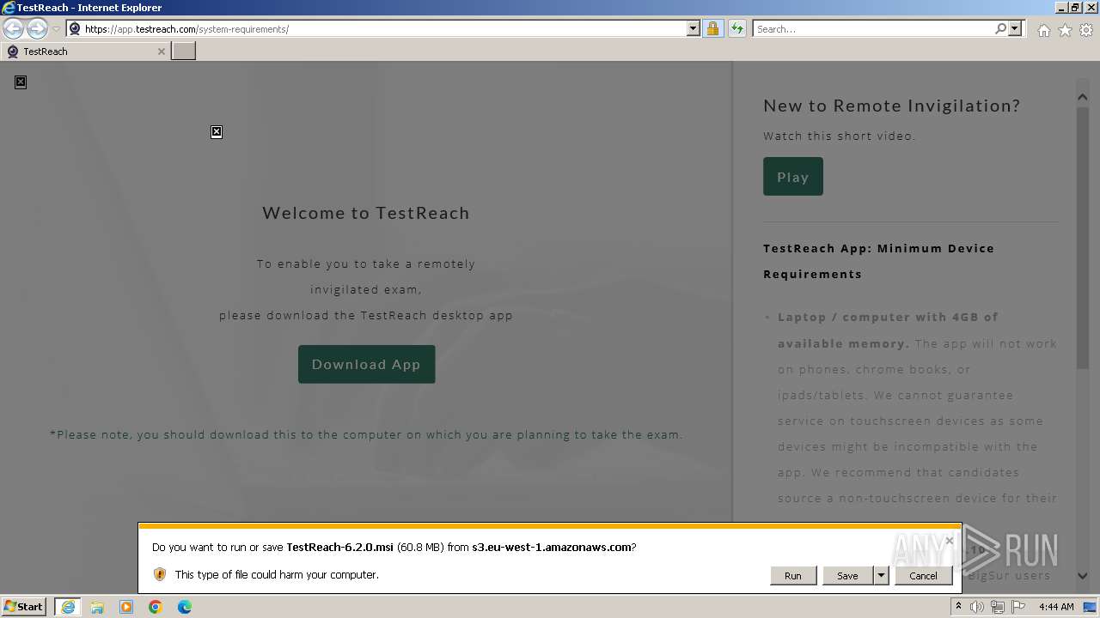Click the page scrollbar down arrow
Image resolution: width=1100 pixels, height=618 pixels.
[1083, 576]
